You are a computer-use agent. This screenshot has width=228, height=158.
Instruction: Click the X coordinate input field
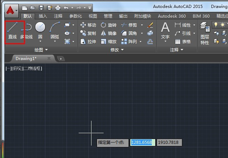142,142
